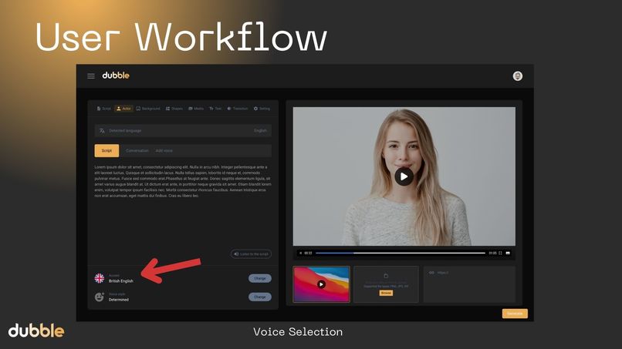Click the Browse button
This screenshot has height=349, width=622.
386,293
